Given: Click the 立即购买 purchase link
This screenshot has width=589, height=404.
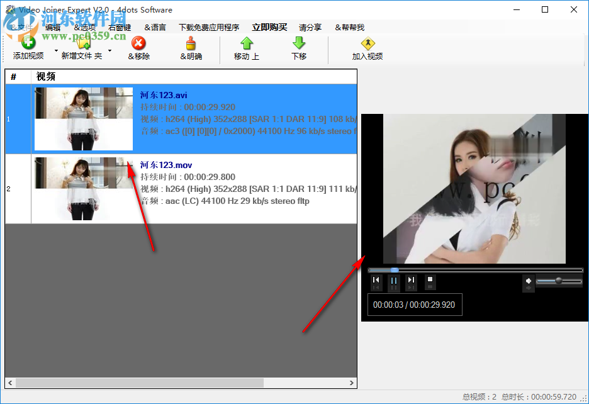Looking at the screenshot, I should click(269, 27).
